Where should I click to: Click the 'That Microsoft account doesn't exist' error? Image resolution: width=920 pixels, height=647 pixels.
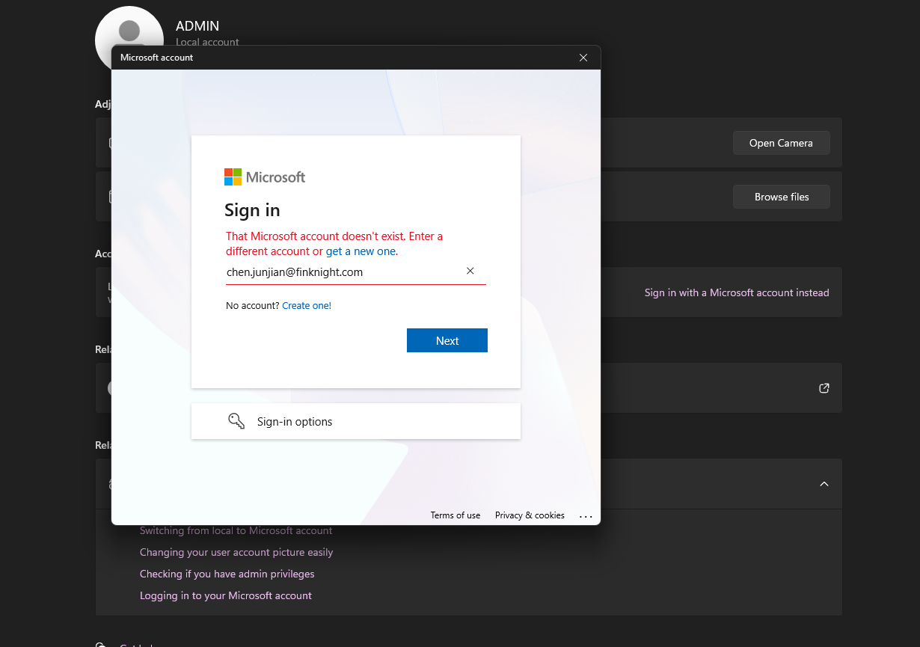click(x=334, y=244)
